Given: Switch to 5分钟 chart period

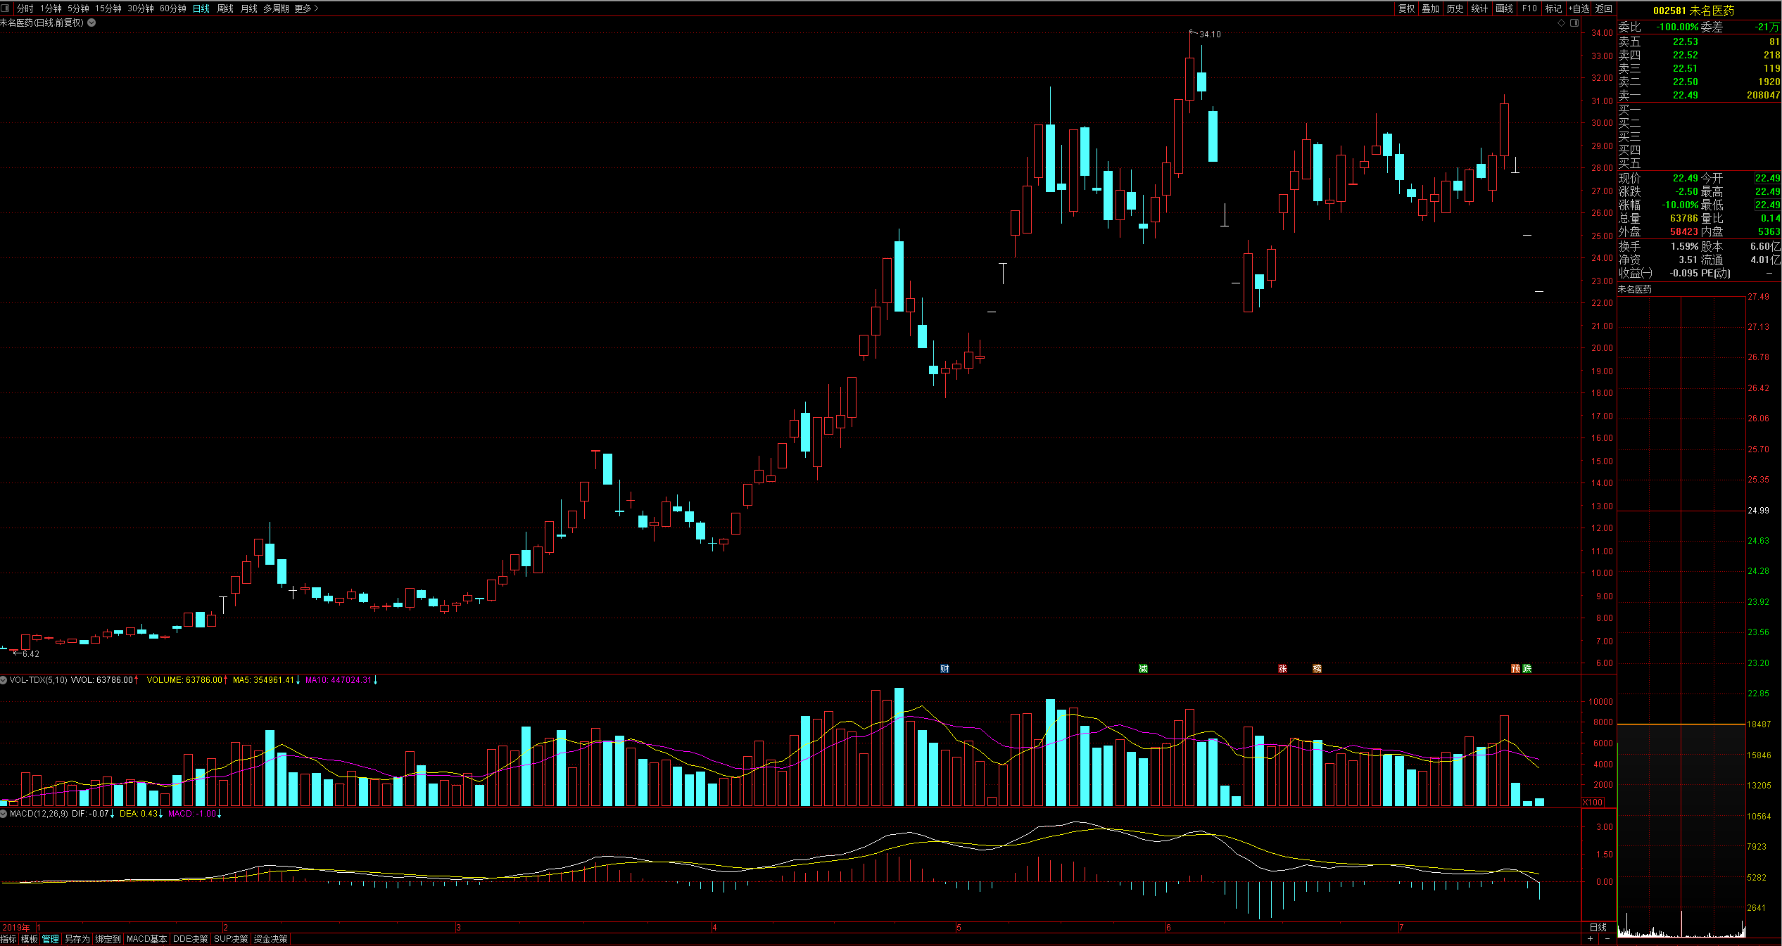Looking at the screenshot, I should point(78,8).
